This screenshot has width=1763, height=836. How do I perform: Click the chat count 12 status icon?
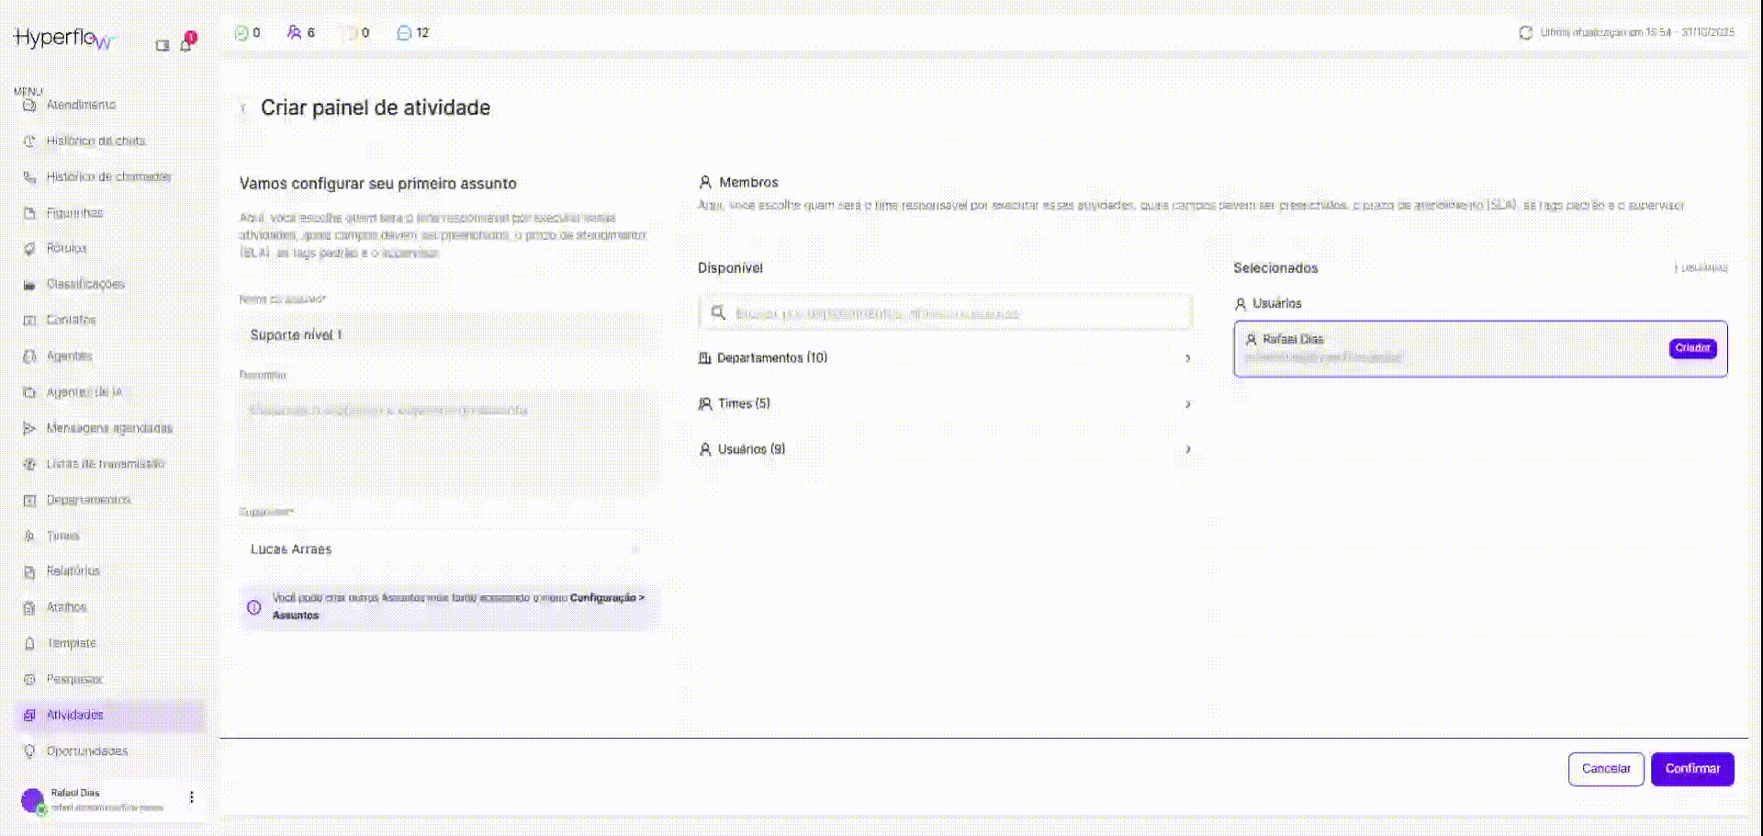pyautogui.click(x=404, y=33)
